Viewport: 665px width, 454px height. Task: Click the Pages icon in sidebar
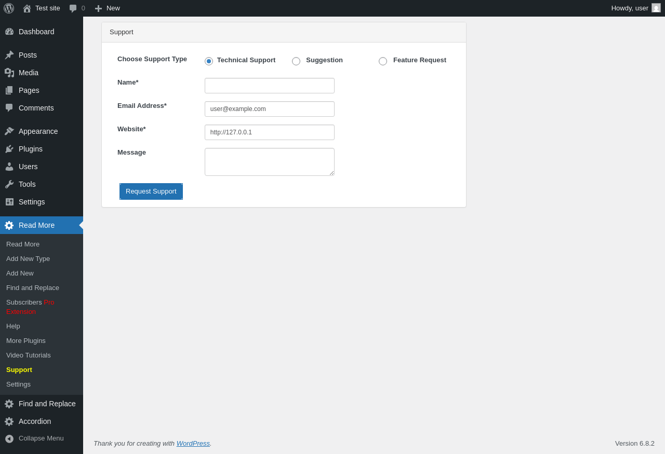click(9, 90)
